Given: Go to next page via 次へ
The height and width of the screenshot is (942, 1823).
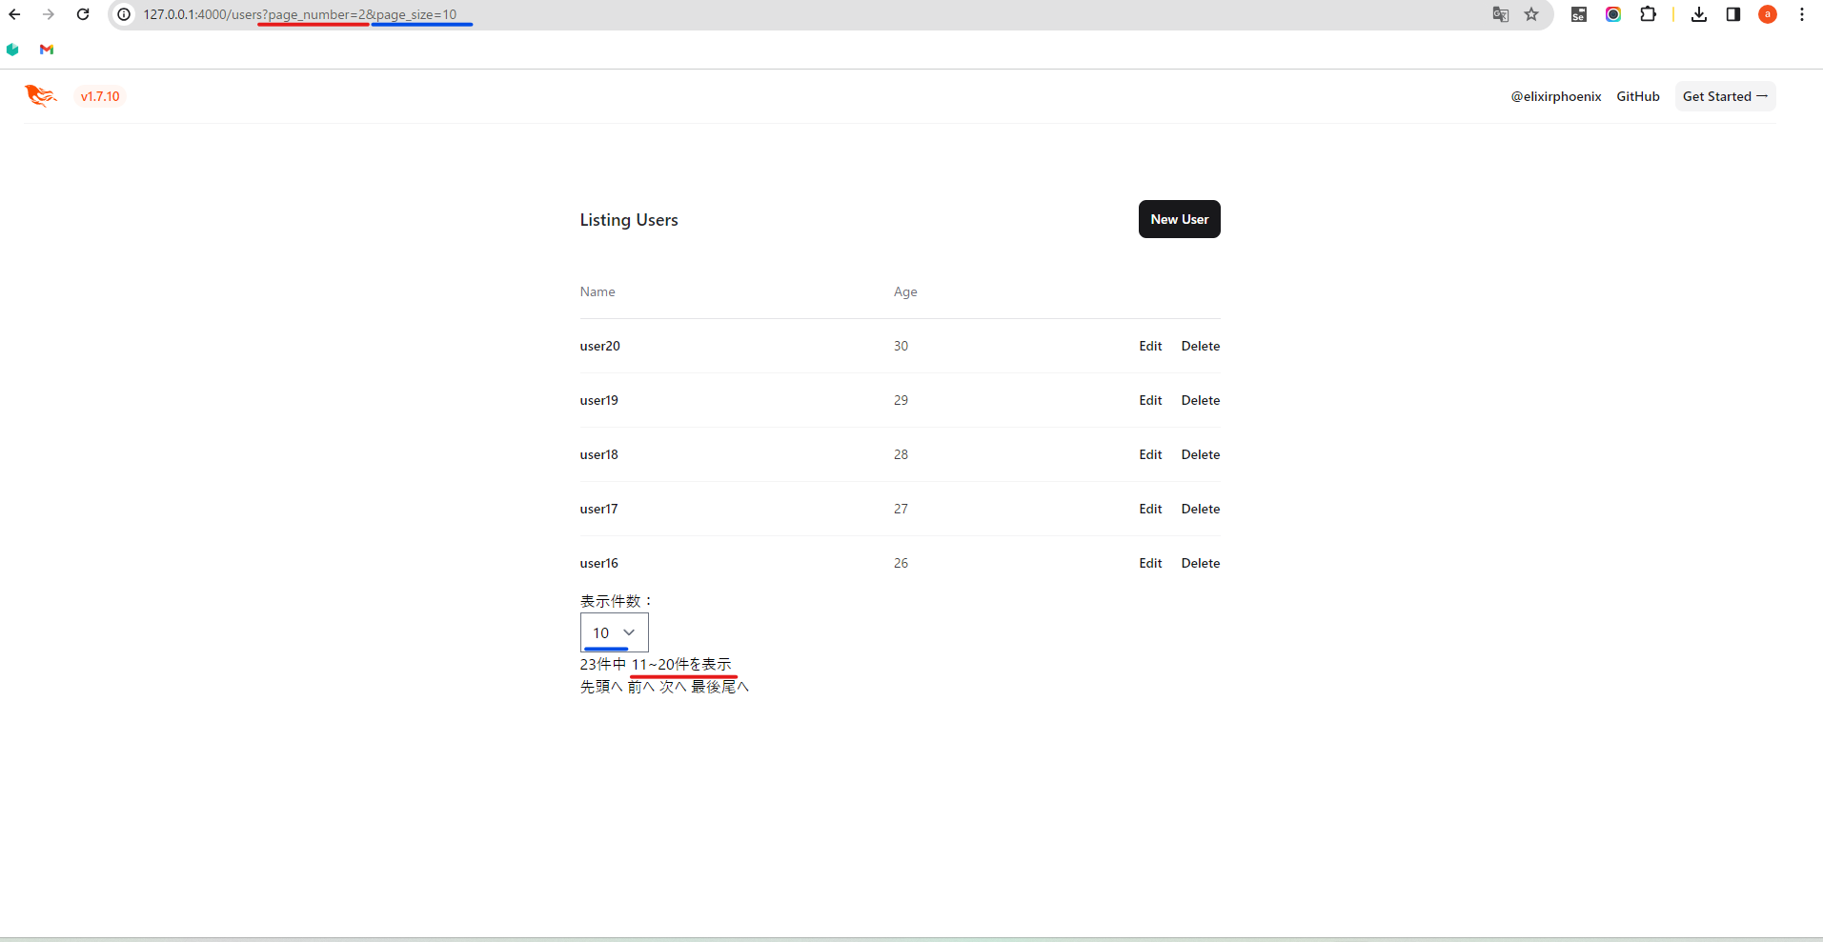Looking at the screenshot, I should 673,687.
